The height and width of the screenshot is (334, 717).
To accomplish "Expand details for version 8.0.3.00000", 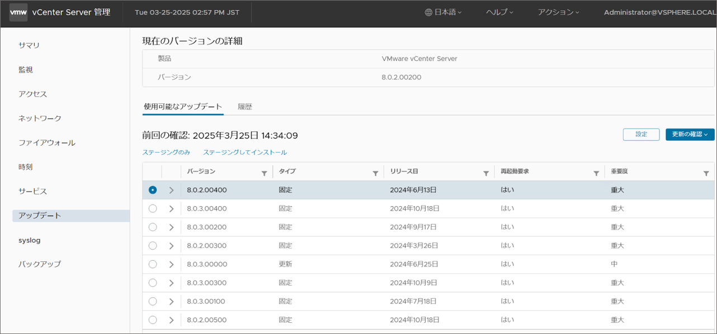I will [171, 264].
